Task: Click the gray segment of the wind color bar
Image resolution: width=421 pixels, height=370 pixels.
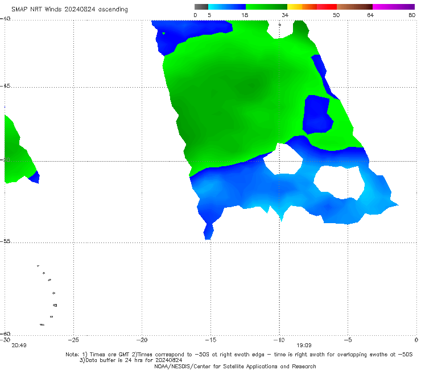Action: click(201, 7)
